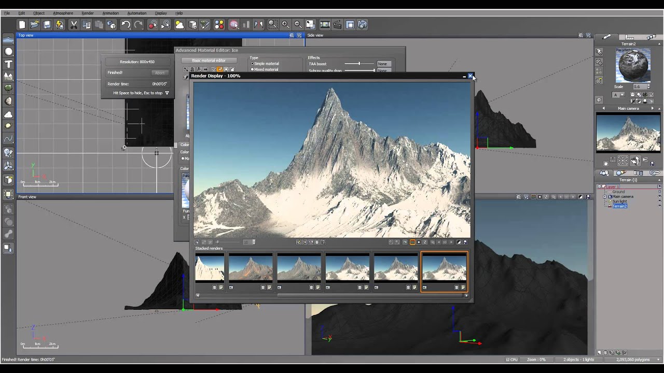Select the Water plane tool in left toolbar
This screenshot has width=664, height=373.
[8, 40]
